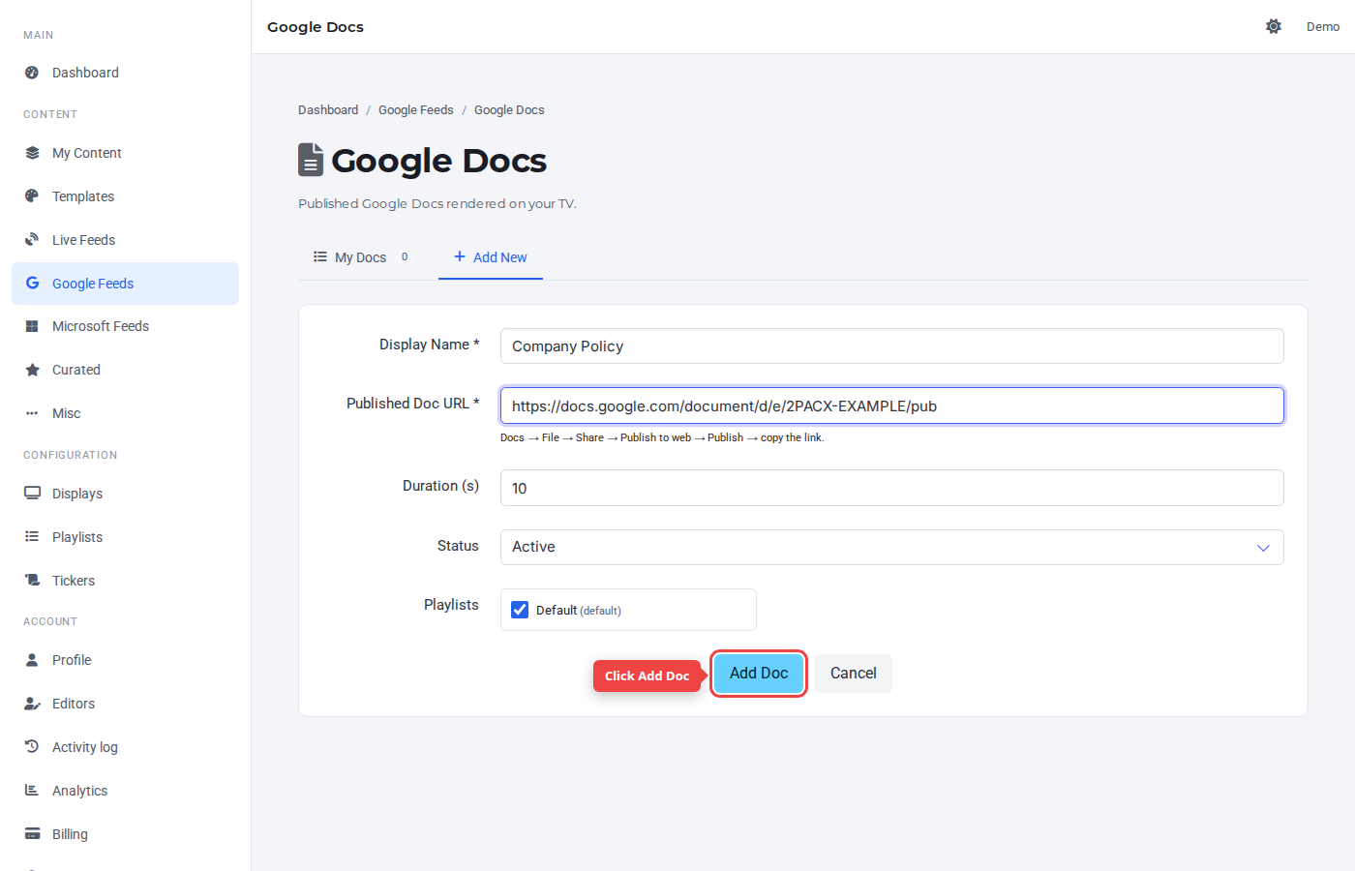Open Tickers configuration
Viewport: 1355px width, 871px height.
[125, 581]
